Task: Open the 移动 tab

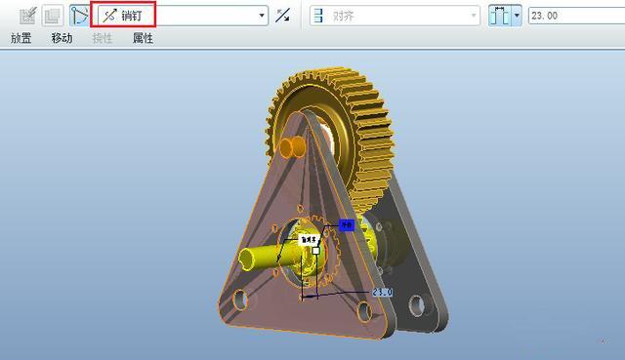Action: coord(62,38)
